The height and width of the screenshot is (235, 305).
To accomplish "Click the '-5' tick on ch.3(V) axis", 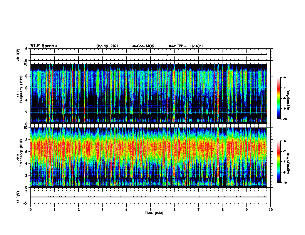I will click(x=26, y=203).
